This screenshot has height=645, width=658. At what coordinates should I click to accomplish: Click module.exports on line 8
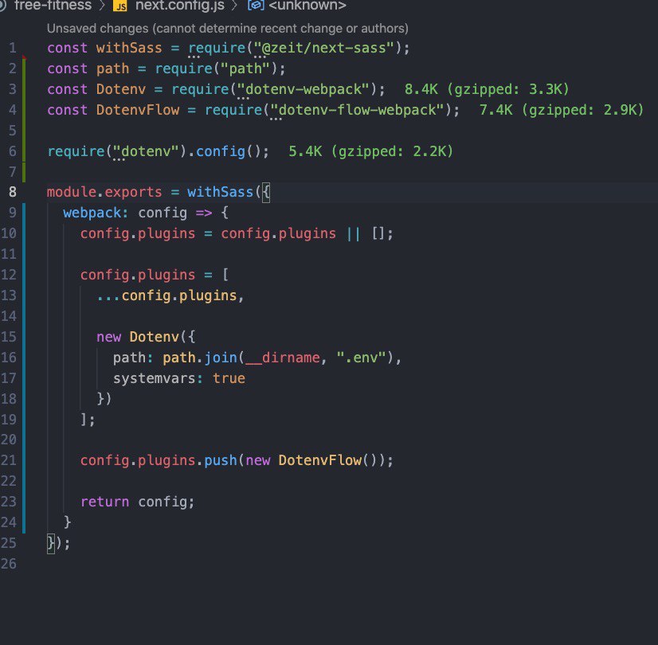point(104,192)
